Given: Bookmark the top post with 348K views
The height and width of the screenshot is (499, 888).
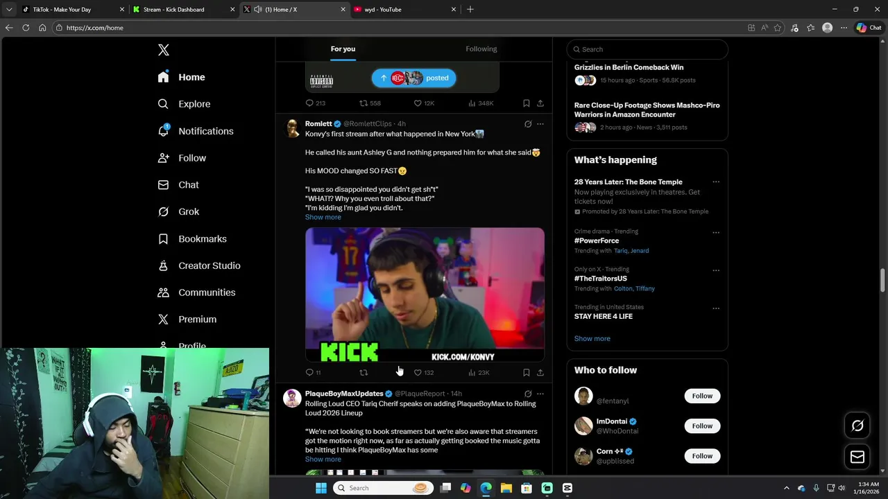Looking at the screenshot, I should point(527,103).
